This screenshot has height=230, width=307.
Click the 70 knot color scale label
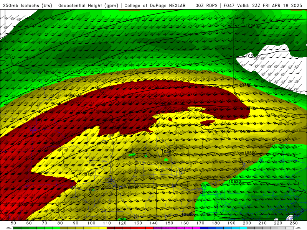pos(45,223)
